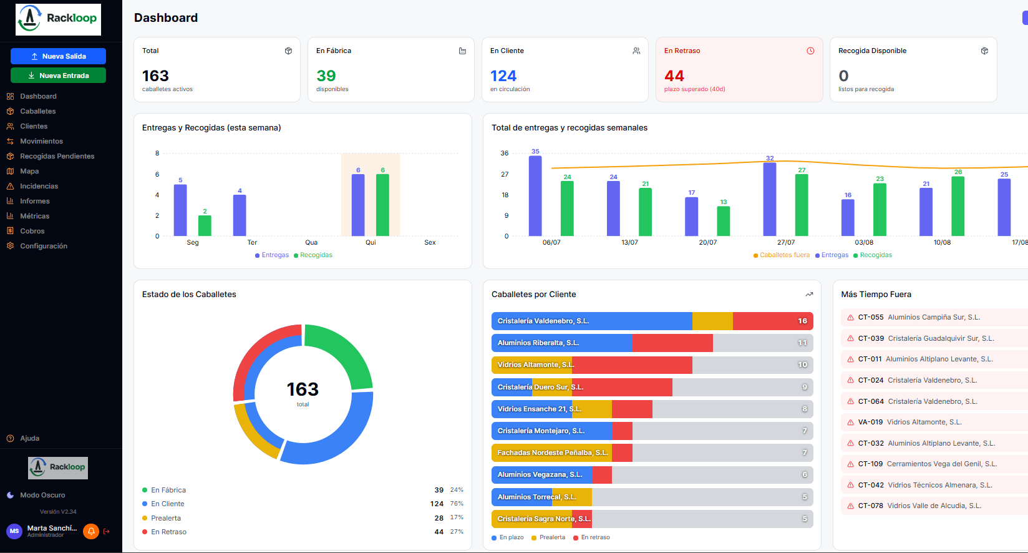
Task: Click the Incidencias warning icon in sidebar
Action: [x=10, y=186]
